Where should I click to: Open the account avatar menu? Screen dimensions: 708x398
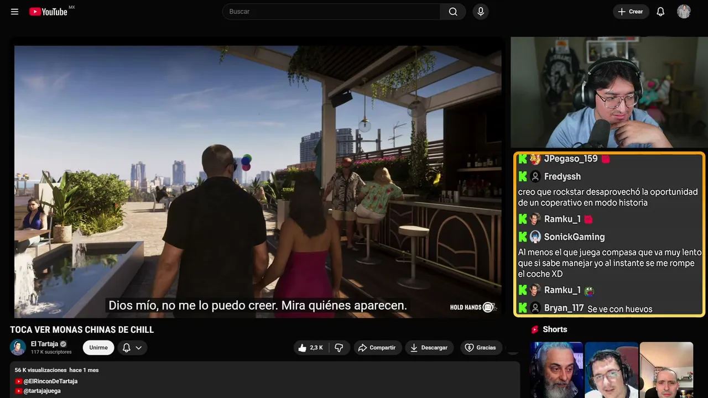point(684,12)
